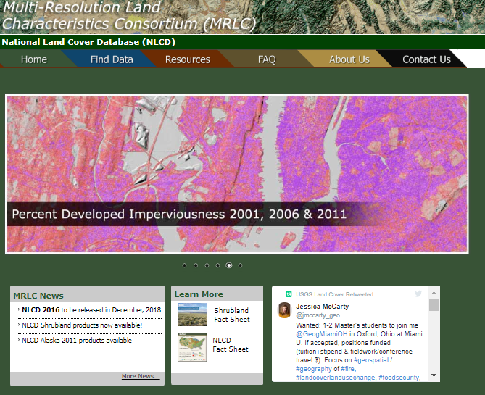Open the Home navigation tab
The image size is (485, 395).
[34, 59]
